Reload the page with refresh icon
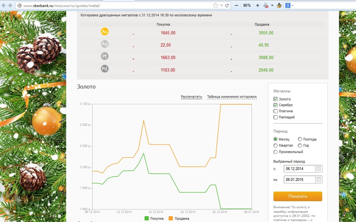 click(x=227, y=6)
